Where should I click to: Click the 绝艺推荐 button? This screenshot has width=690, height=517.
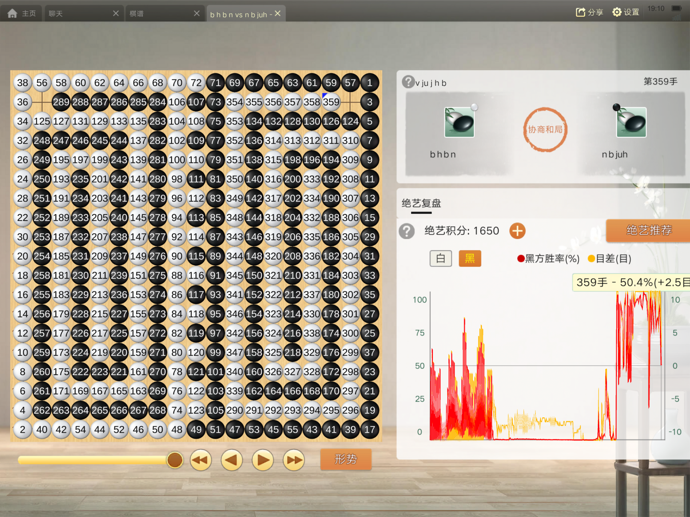coord(648,230)
